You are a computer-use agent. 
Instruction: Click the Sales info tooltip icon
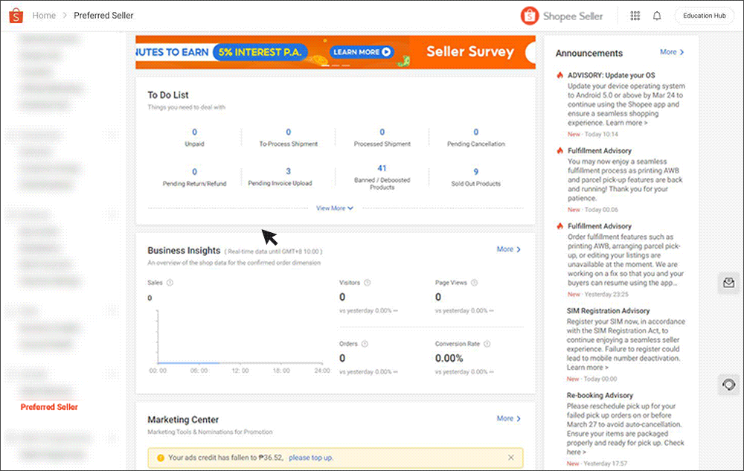tap(170, 282)
